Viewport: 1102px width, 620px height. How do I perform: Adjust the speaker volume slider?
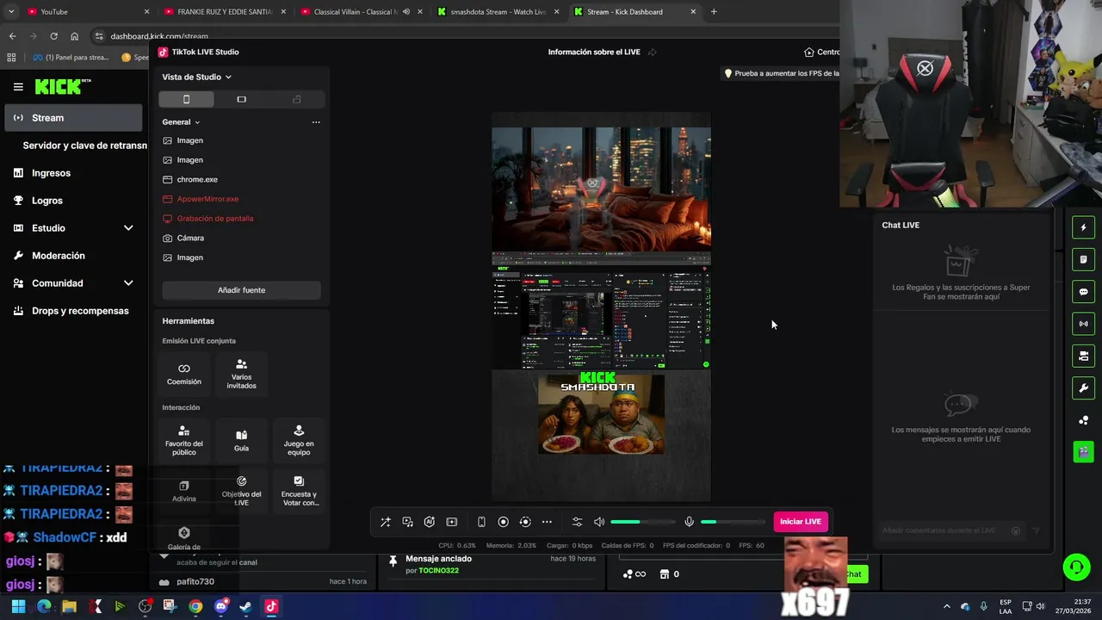(643, 522)
